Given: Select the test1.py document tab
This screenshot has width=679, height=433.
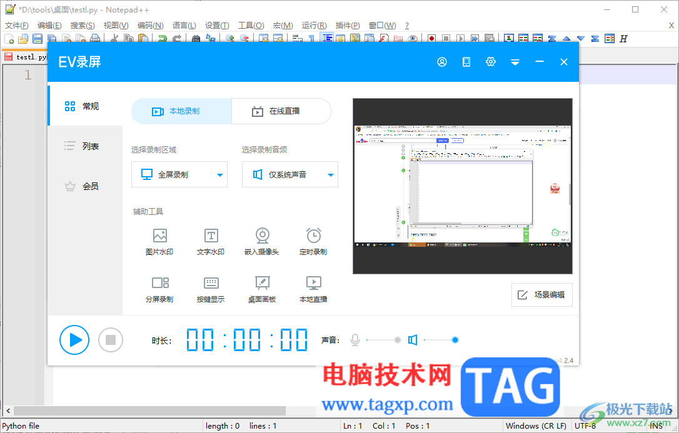Looking at the screenshot, I should click(25, 57).
